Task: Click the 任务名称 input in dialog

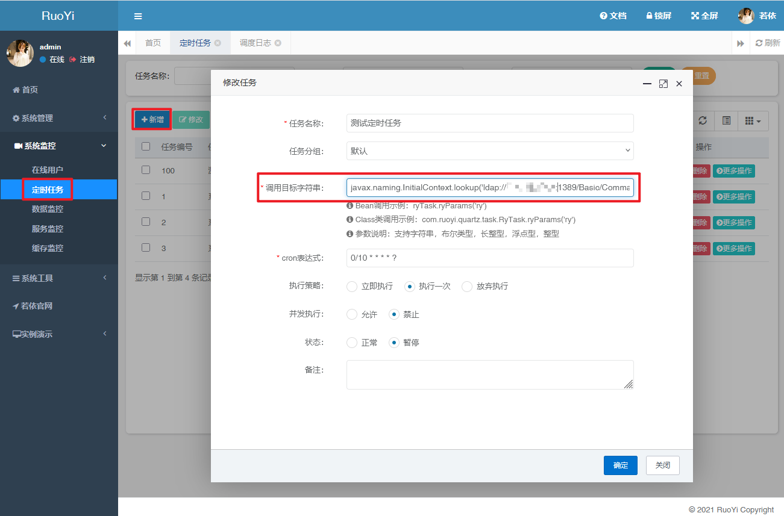Action: point(490,123)
